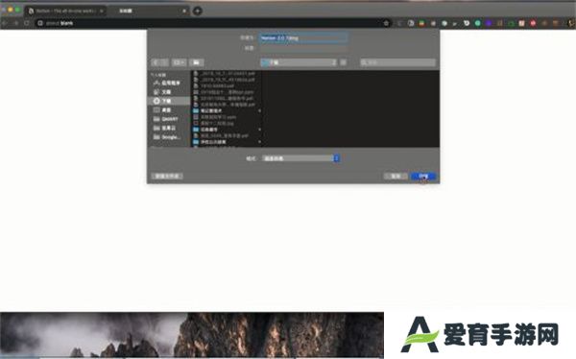This screenshot has width=576, height=359.
Task: Open the save location dropdown showing Downloads
Action: [x=299, y=62]
